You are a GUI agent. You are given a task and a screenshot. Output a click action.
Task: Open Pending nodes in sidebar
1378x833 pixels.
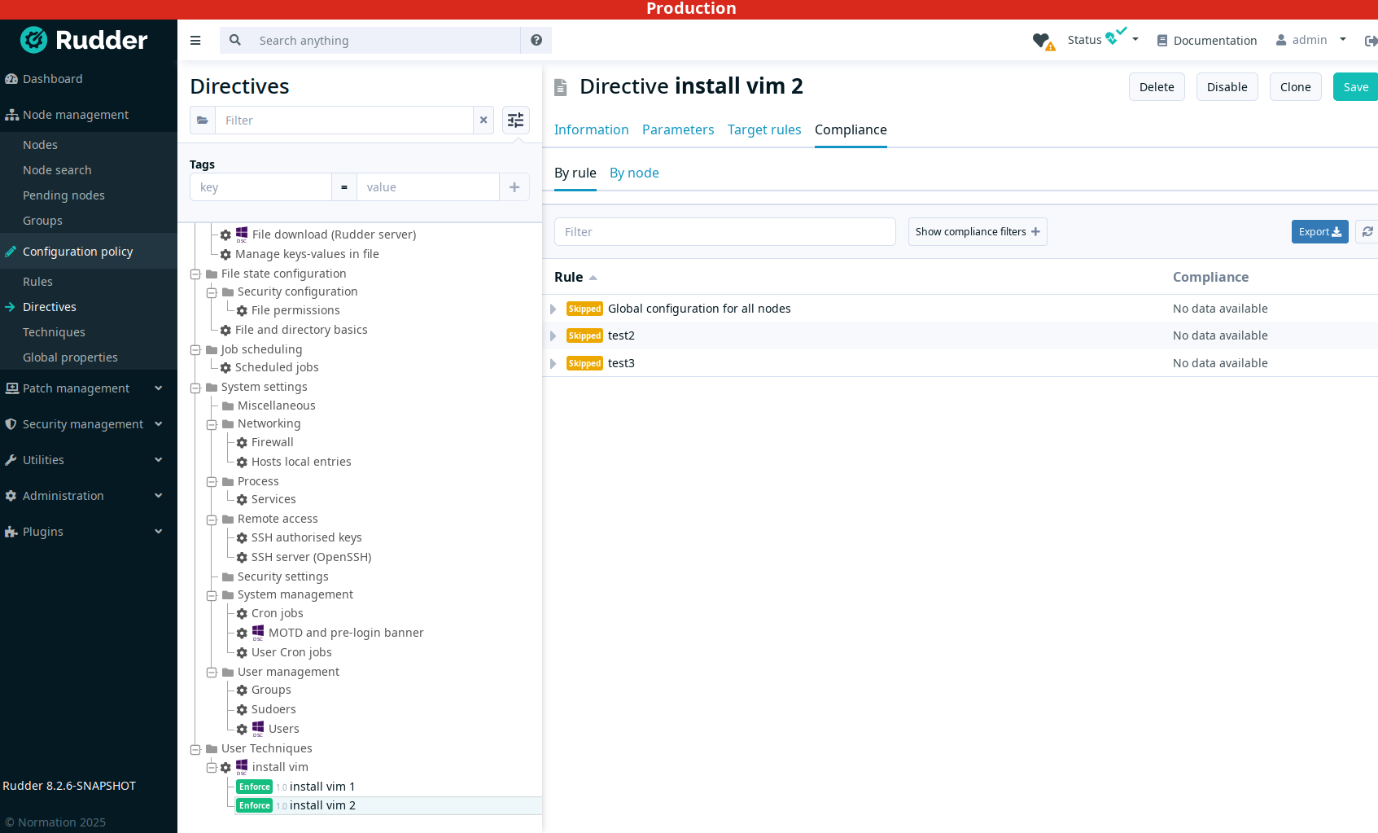pos(63,195)
